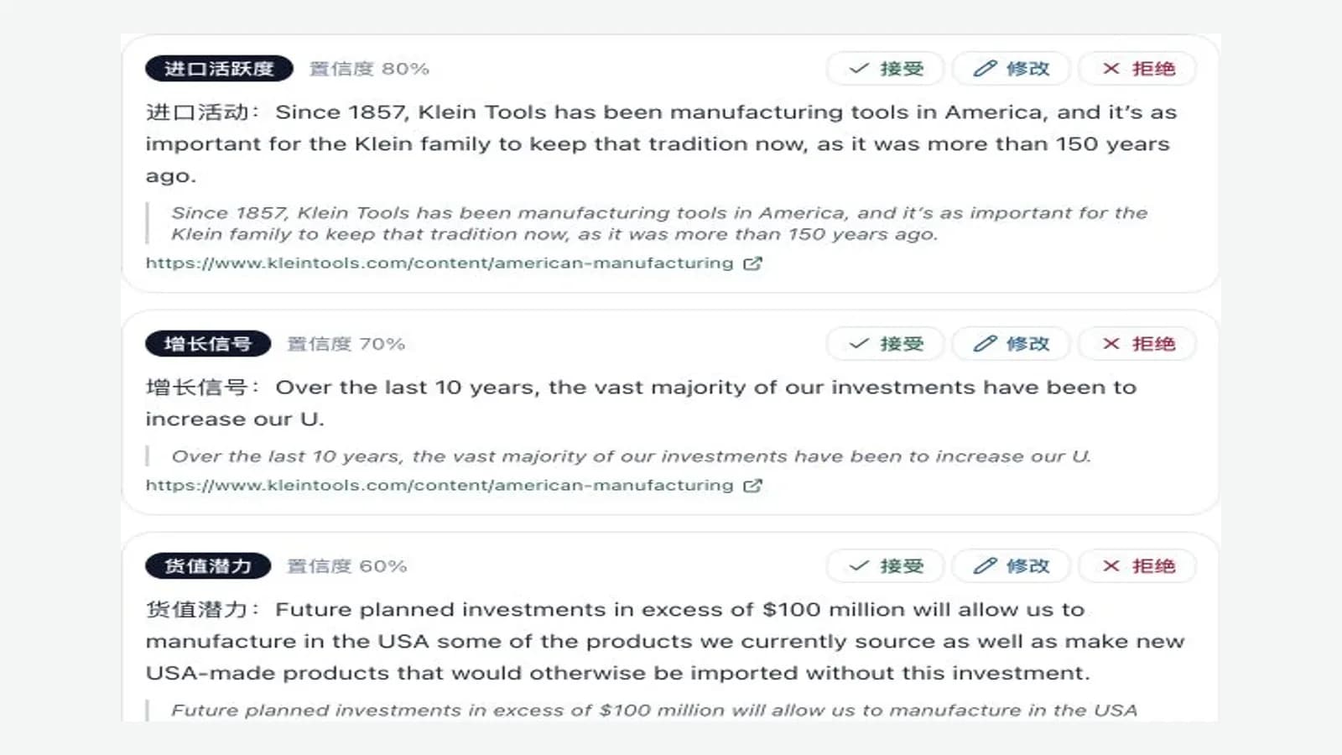Click the 置信度 60% label

(x=347, y=566)
